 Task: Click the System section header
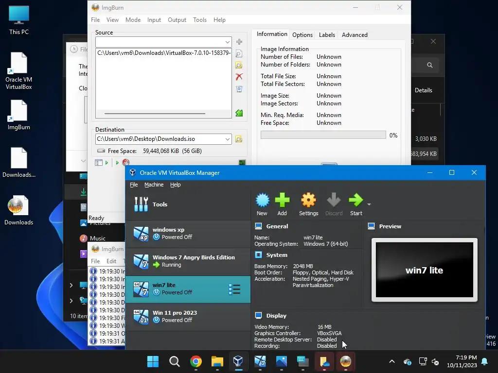click(x=277, y=255)
